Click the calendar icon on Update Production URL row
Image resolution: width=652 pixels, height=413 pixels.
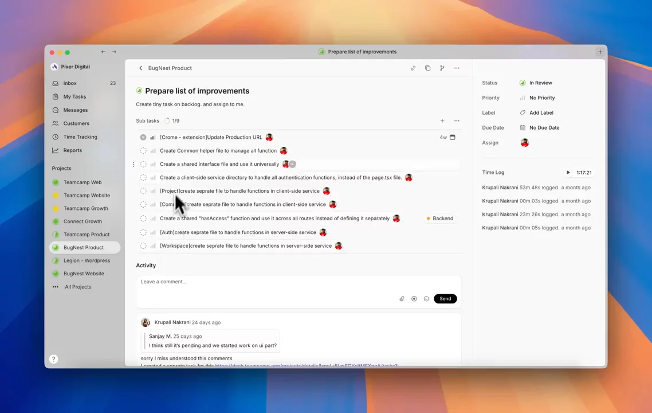click(x=453, y=137)
